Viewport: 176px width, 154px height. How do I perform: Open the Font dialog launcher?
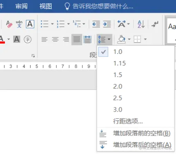coord(33,56)
